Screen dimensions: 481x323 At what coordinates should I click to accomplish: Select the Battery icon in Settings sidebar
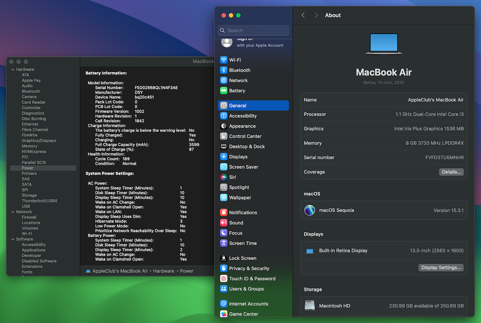(224, 90)
